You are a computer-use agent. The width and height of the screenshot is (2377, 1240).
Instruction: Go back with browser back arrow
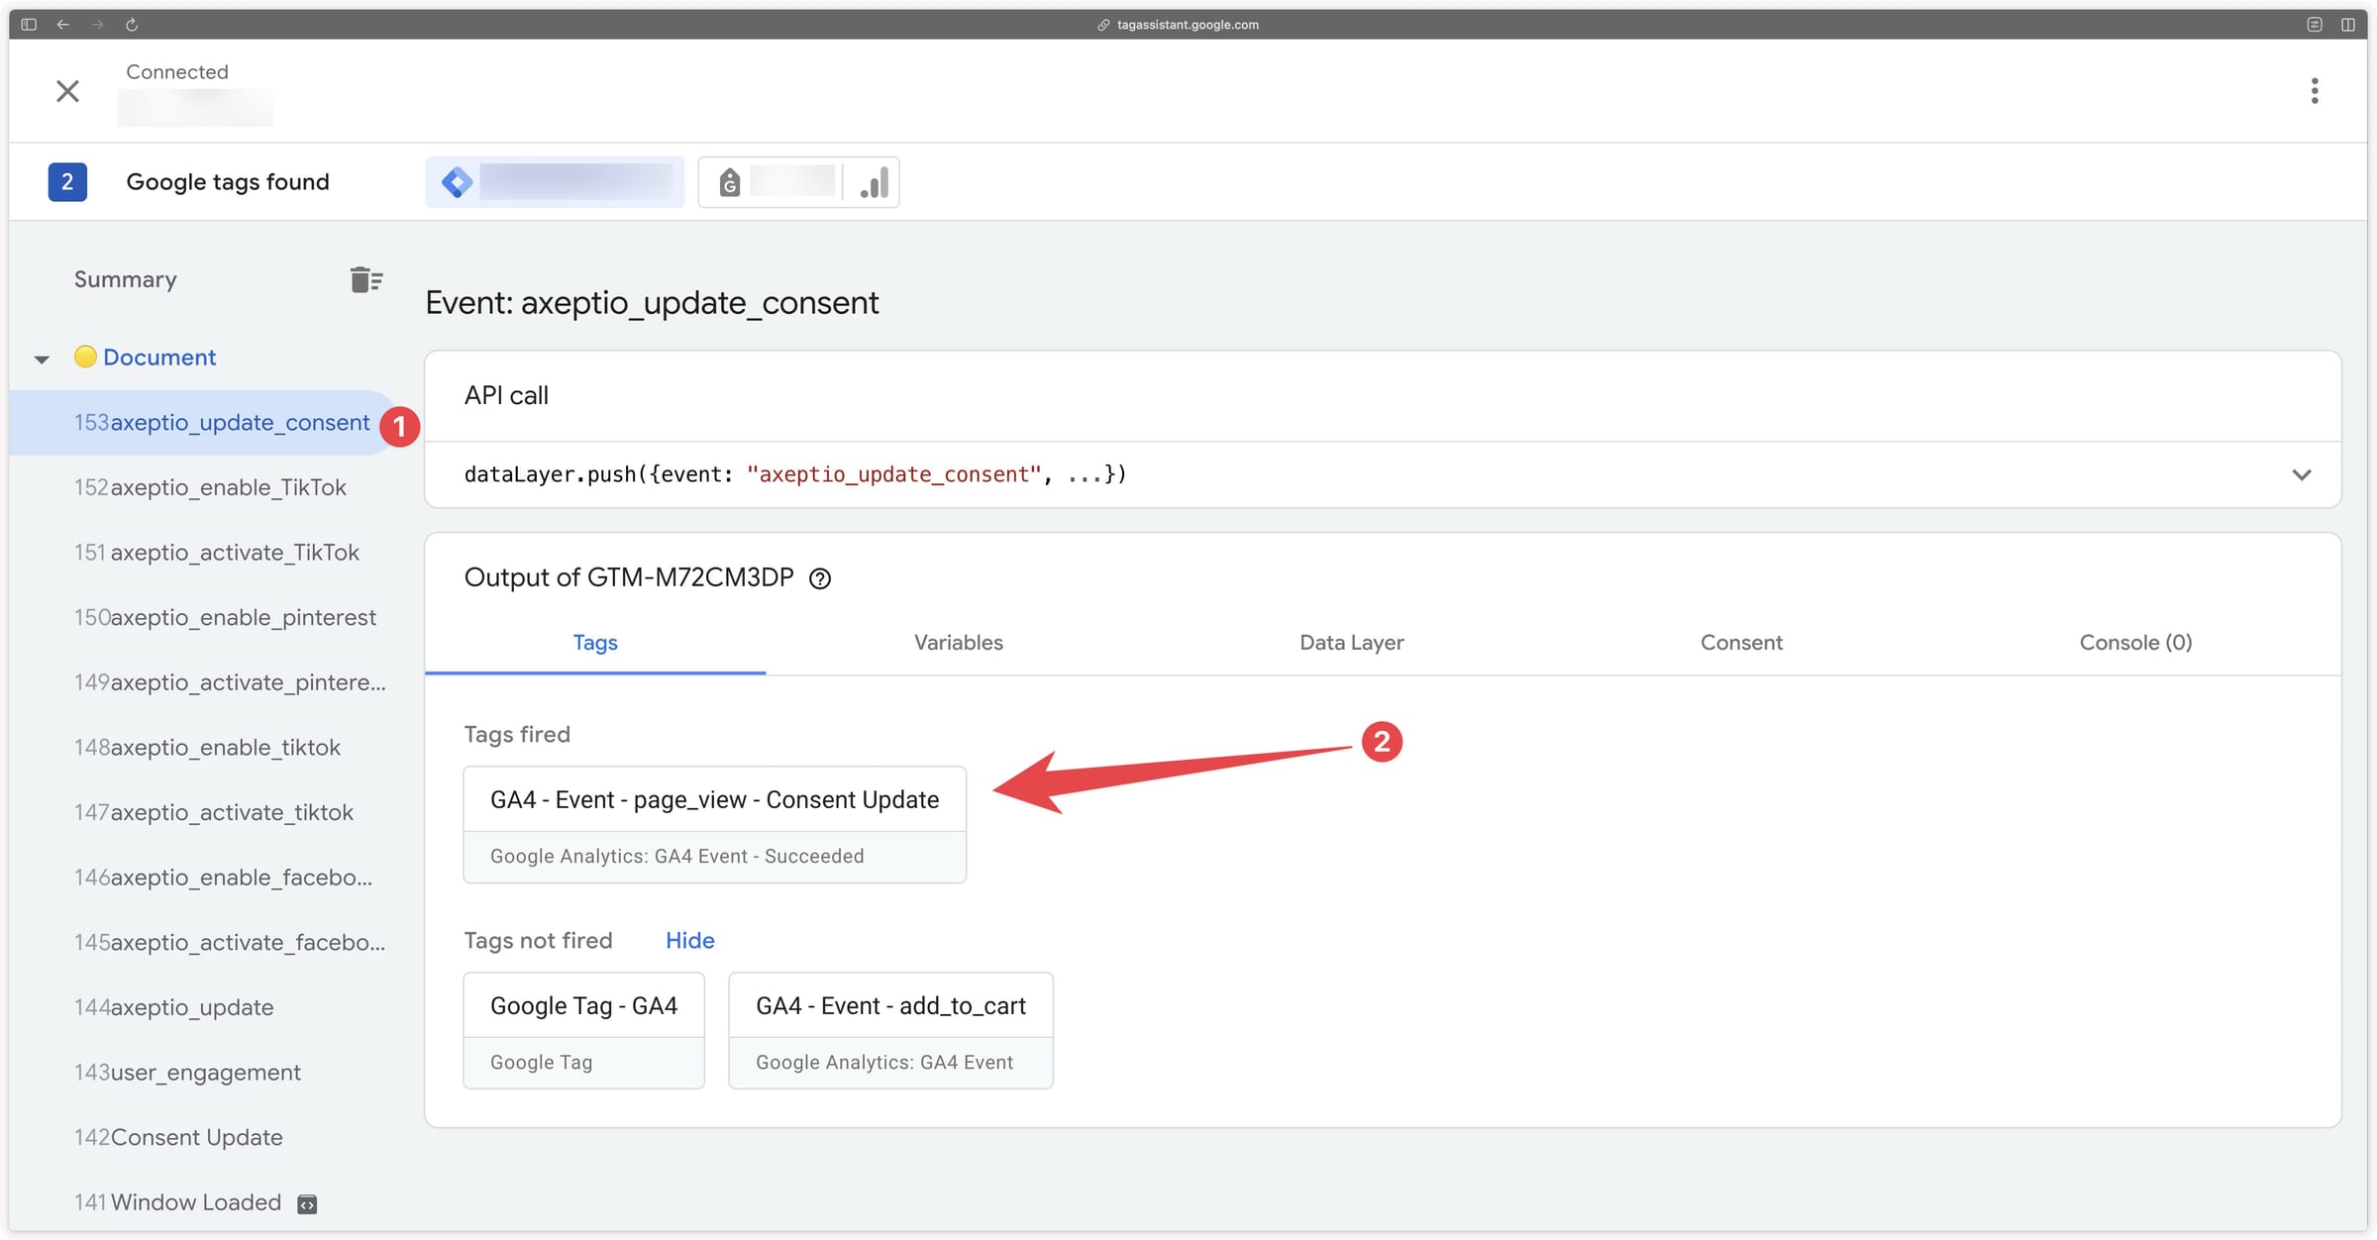point(62,25)
